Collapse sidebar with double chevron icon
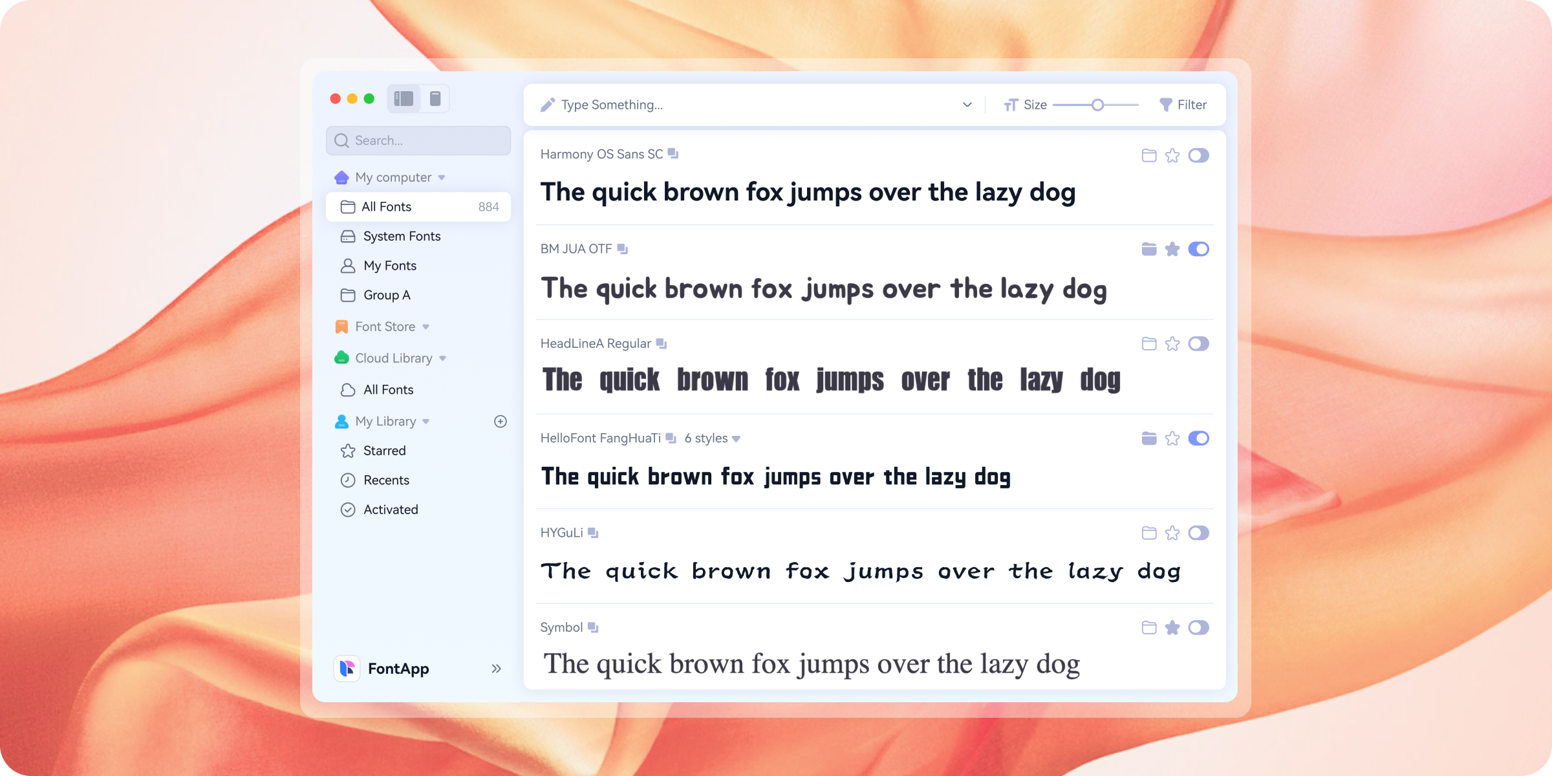Viewport: 1552px width, 776px height. pos(496,669)
